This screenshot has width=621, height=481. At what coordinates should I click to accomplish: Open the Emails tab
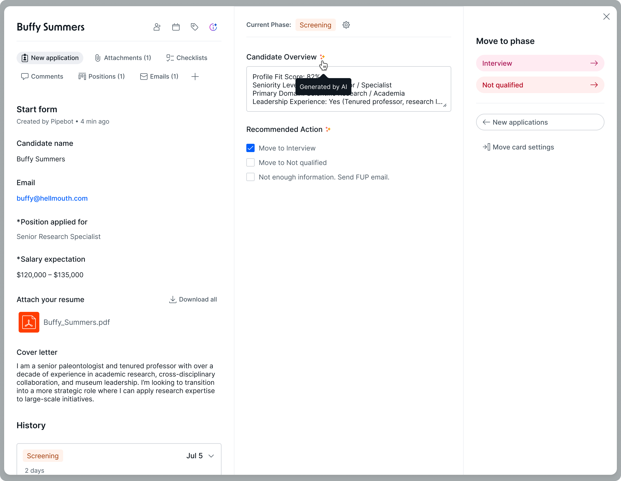click(x=159, y=76)
